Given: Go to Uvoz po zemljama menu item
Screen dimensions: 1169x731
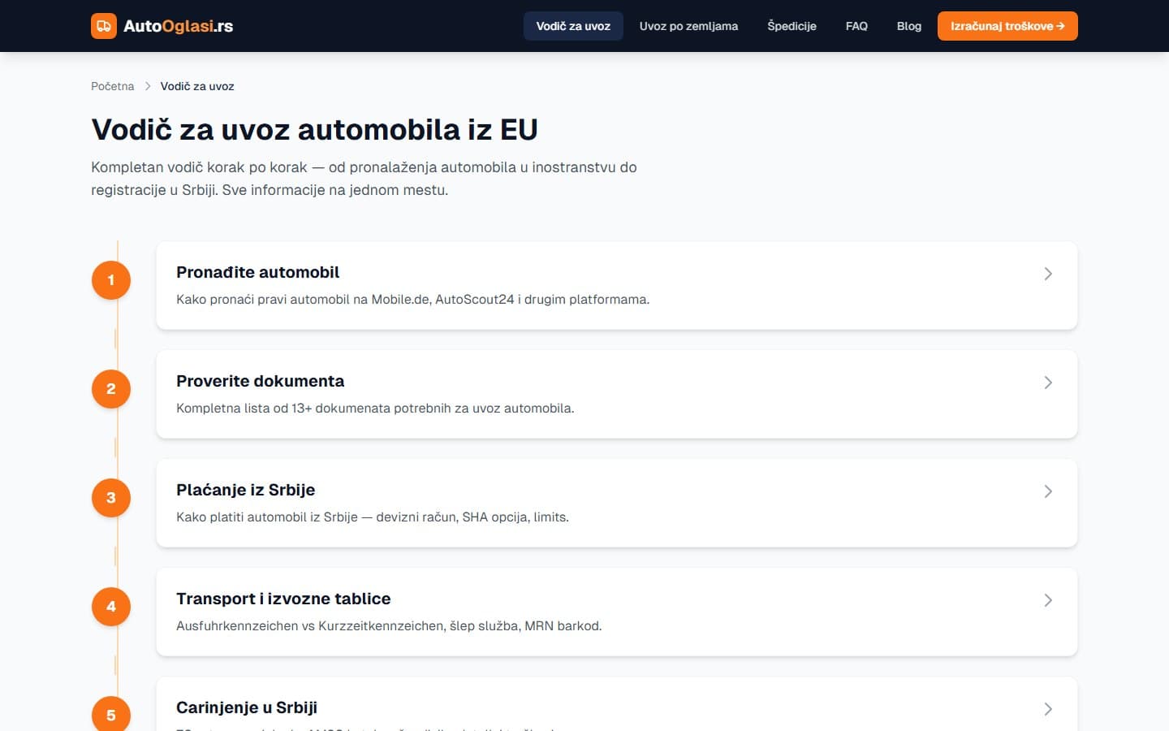Looking at the screenshot, I should coord(688,26).
